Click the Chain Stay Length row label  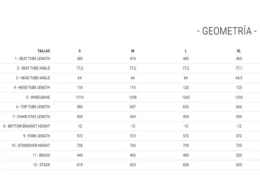click(x=31, y=117)
